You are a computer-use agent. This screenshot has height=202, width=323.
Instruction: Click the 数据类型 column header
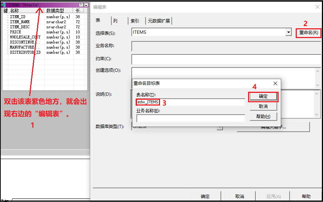point(59,11)
